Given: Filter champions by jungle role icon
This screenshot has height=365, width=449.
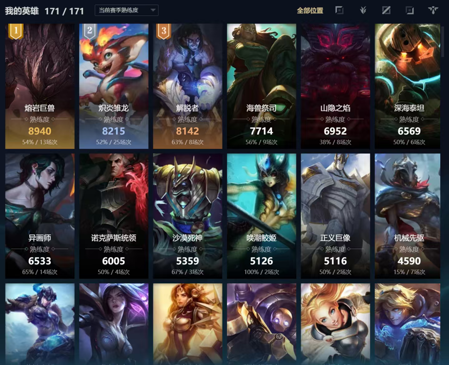Looking at the screenshot, I should (363, 10).
